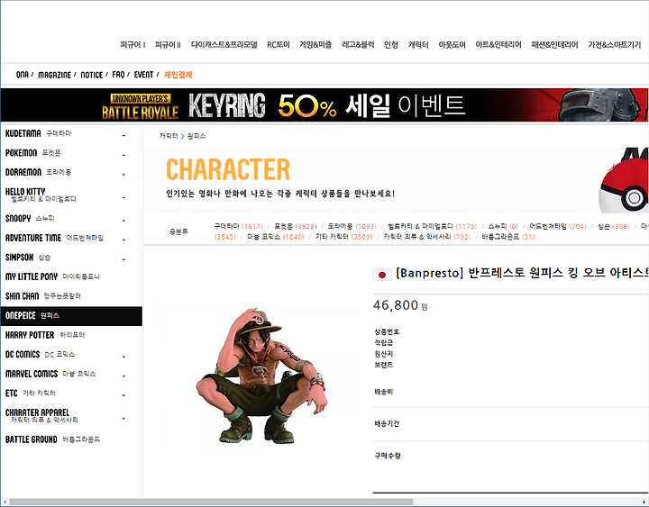The image size is (649, 507).
Task: Open the EVENT link
Action: pos(143,75)
